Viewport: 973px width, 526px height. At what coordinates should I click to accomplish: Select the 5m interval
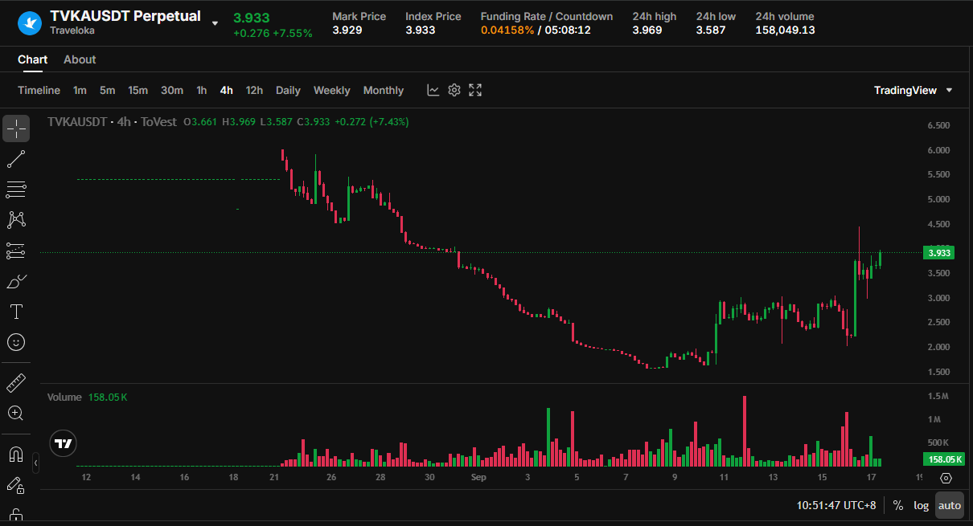(x=107, y=90)
